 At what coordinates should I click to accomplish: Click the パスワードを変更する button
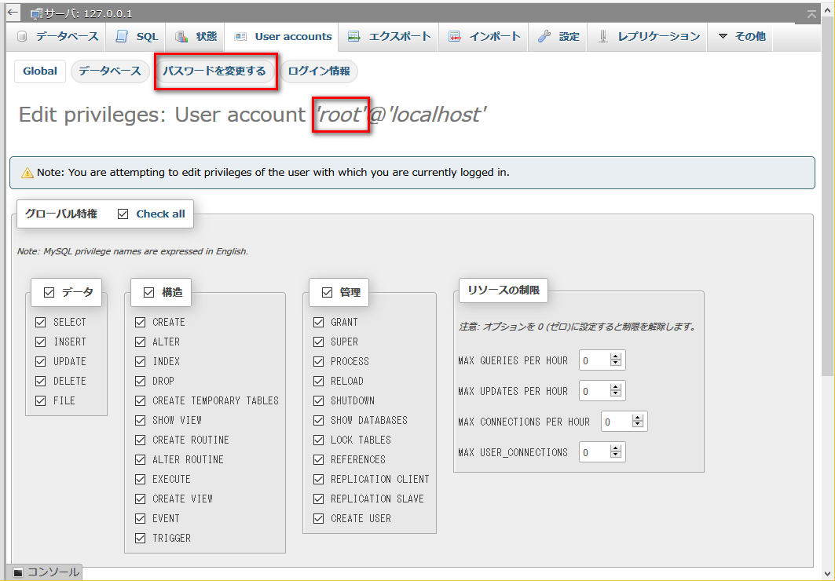pyautogui.click(x=214, y=71)
